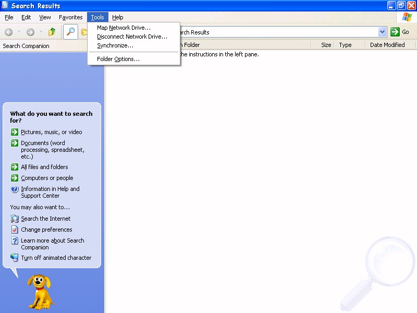Restore down the Search Results window
The width and height of the screenshot is (417, 313).
[x=401, y=6]
